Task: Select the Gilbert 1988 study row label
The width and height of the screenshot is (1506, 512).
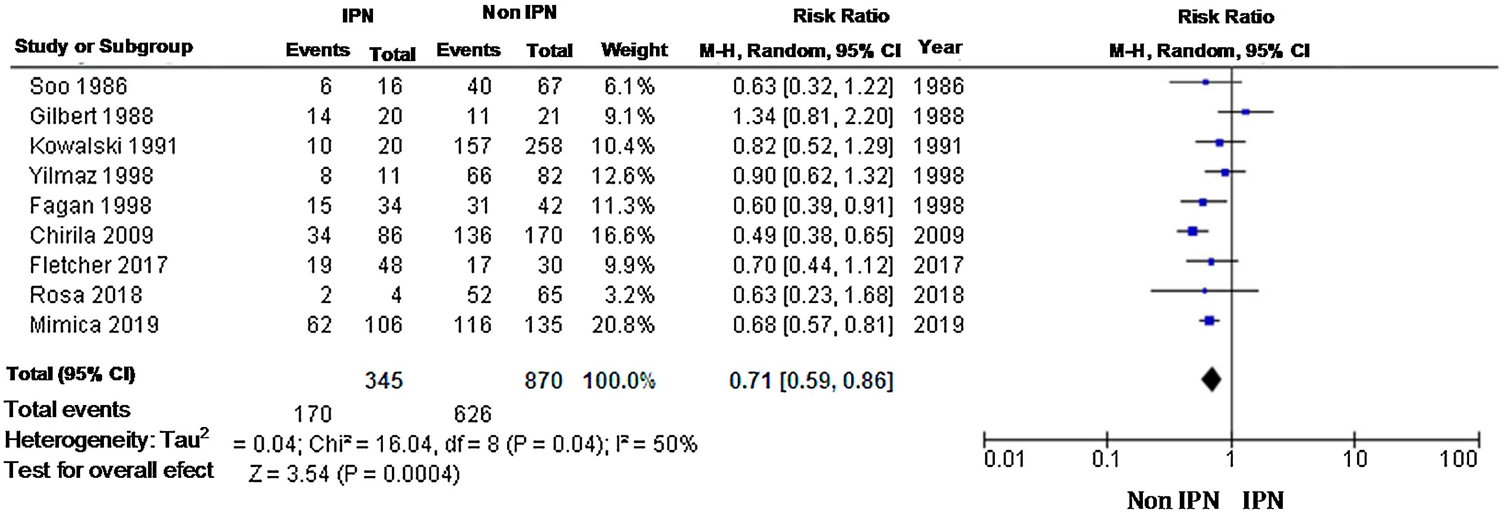Action: pyautogui.click(x=92, y=116)
